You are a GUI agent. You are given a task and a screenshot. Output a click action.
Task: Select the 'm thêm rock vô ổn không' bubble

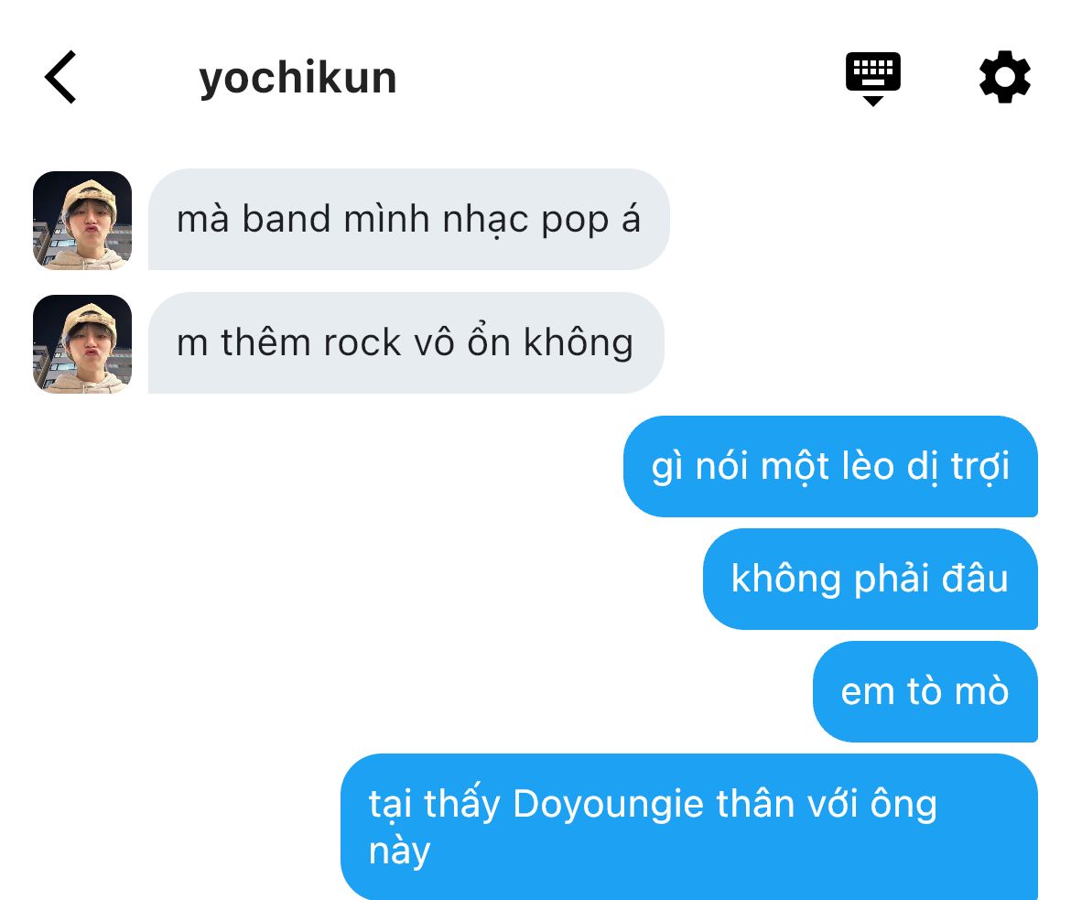406,343
